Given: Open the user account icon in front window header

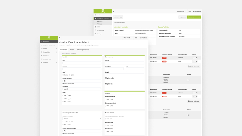Looking at the screenshot, I should click(143, 38).
